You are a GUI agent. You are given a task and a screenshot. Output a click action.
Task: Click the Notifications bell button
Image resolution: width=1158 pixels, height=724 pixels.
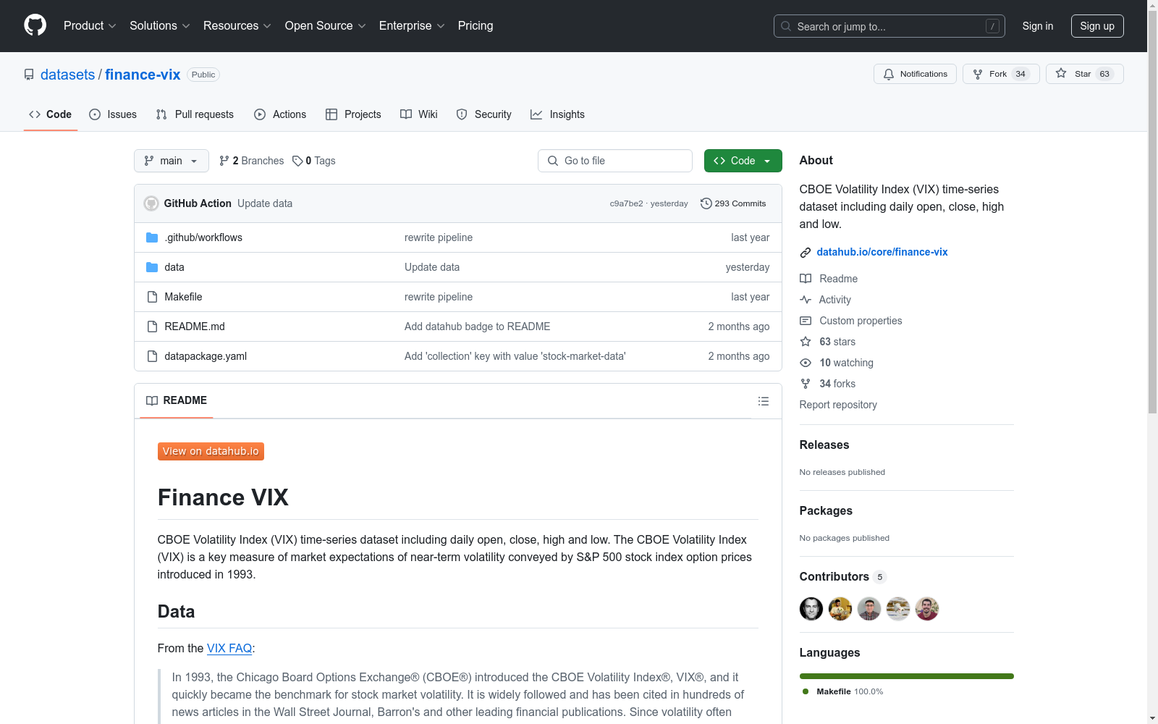point(915,74)
